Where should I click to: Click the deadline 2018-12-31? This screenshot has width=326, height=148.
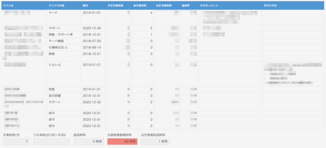[x=92, y=34]
